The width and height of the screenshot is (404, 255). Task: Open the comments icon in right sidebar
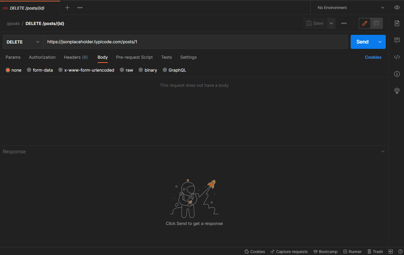pos(397,40)
